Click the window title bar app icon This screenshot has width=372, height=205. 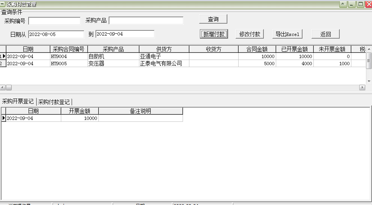(x=3, y=4)
